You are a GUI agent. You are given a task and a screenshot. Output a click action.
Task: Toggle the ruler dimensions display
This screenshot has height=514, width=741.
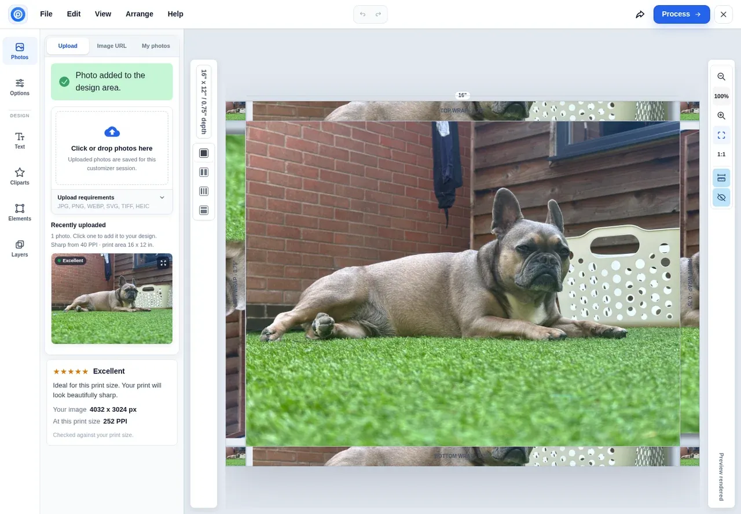(x=721, y=178)
